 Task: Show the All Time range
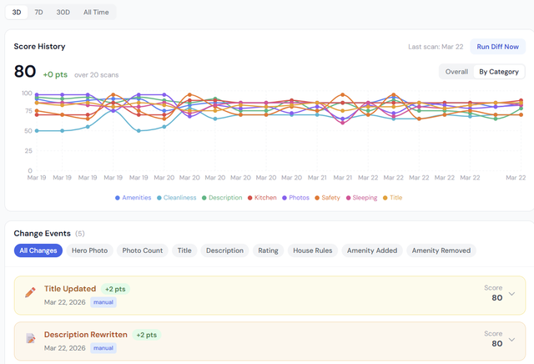[96, 13]
